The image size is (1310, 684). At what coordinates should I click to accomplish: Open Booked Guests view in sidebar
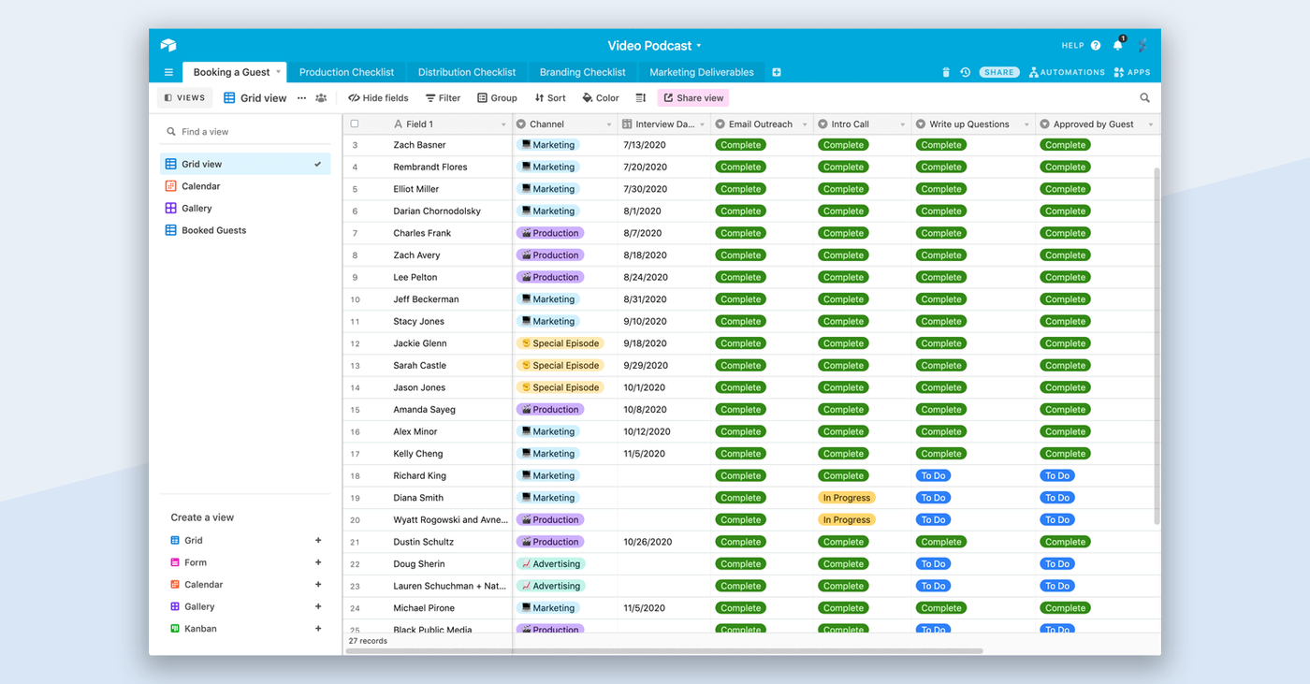[x=245, y=230]
